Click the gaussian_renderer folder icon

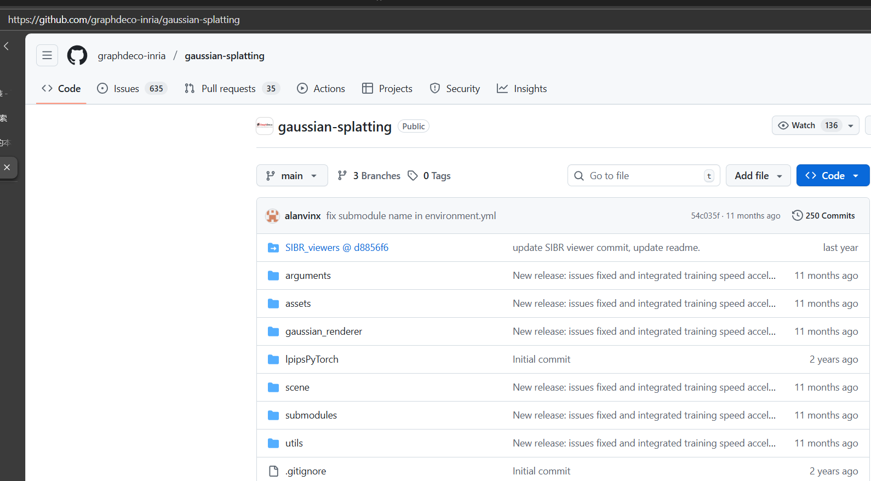pos(273,331)
